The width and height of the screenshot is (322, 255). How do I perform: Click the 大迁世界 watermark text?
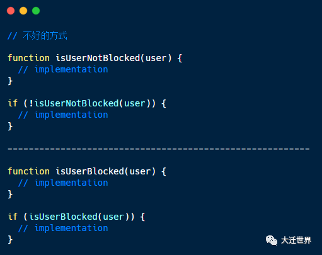[x=296, y=241]
